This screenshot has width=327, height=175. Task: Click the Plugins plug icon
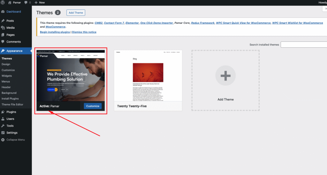click(3, 112)
